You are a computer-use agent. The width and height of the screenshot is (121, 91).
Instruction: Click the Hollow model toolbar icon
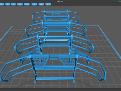click(34, 4)
